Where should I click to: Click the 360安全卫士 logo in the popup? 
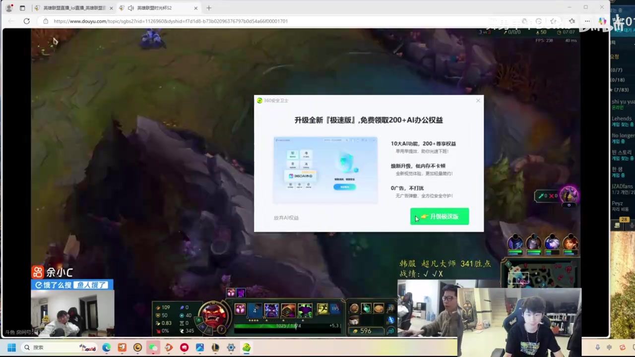[x=260, y=101]
